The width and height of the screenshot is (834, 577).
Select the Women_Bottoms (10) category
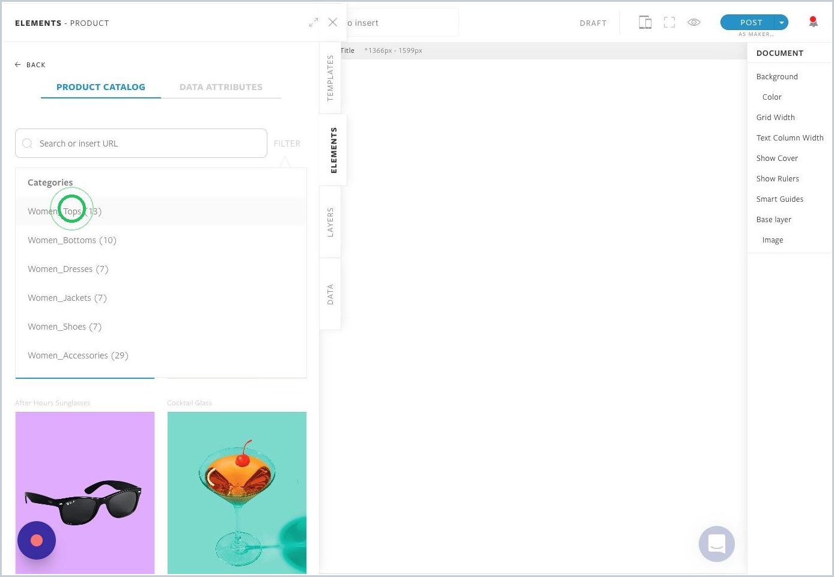pyautogui.click(x=161, y=240)
